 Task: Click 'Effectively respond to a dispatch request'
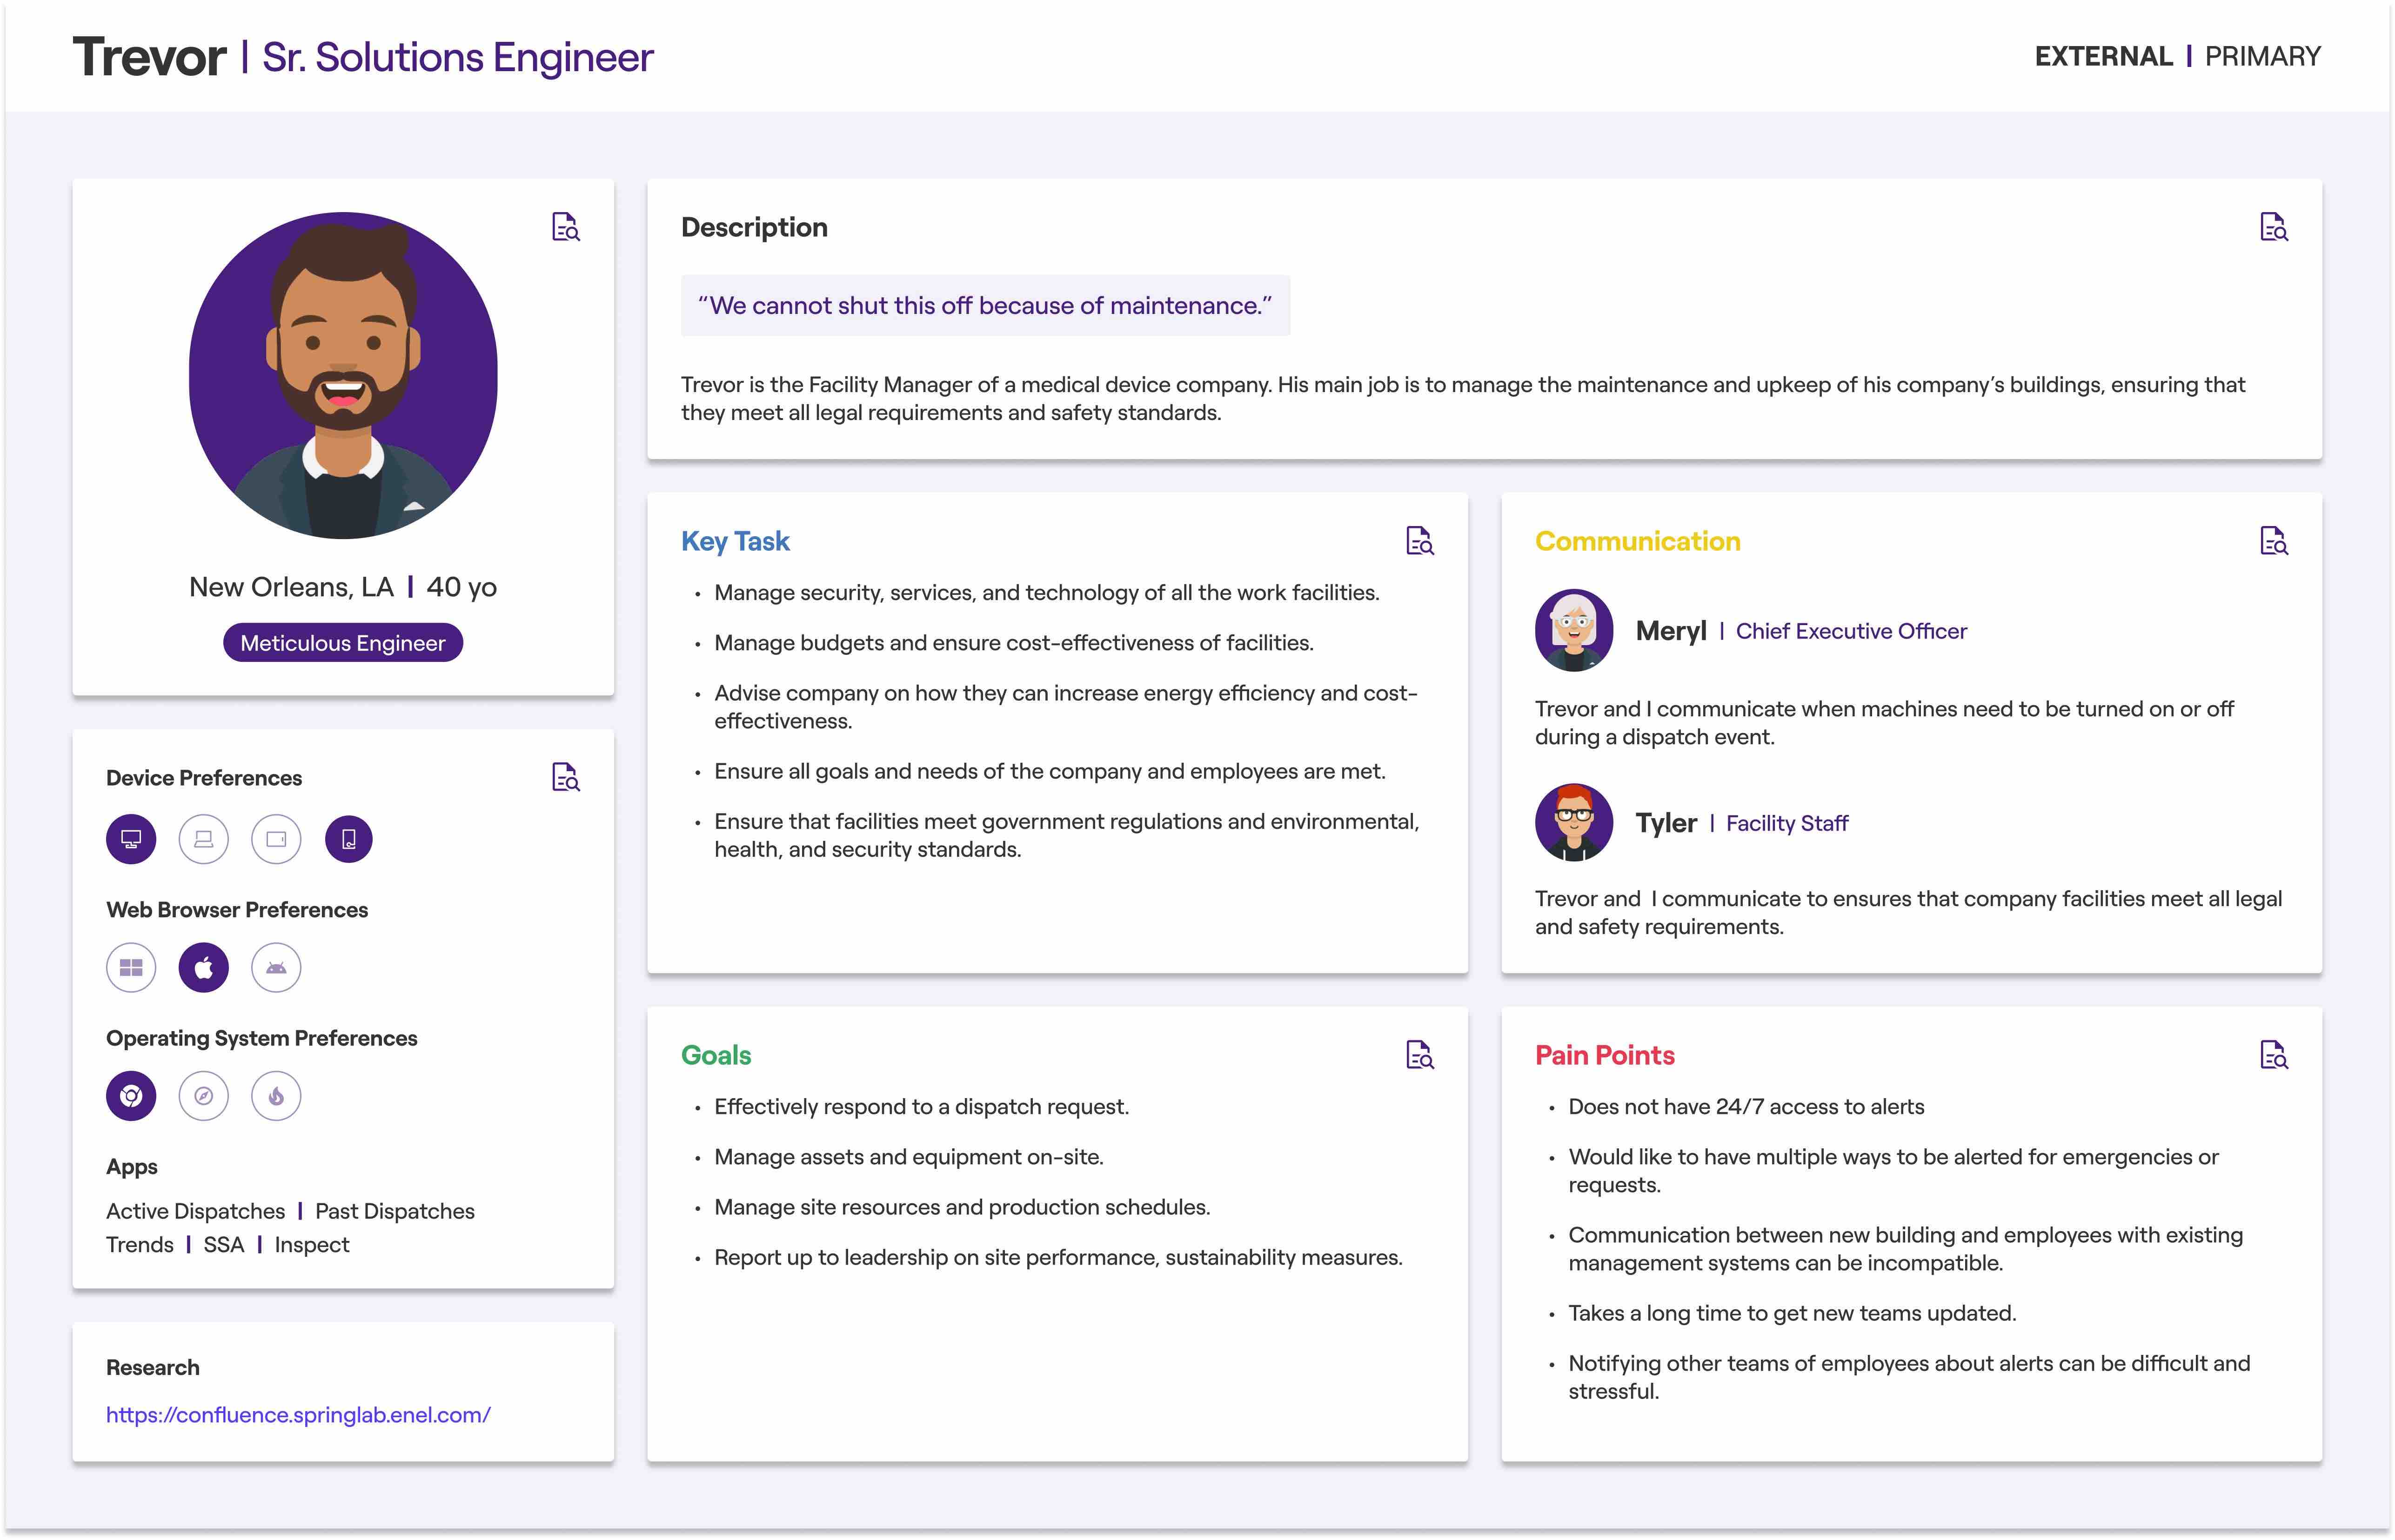point(921,1107)
